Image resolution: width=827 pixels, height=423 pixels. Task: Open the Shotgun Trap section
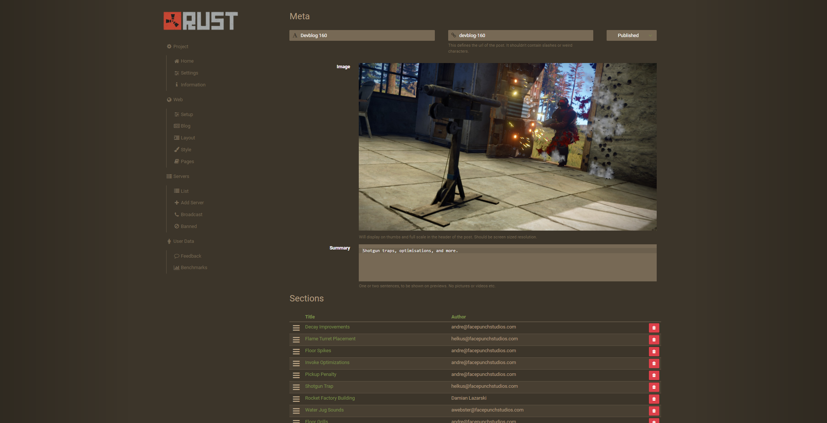coord(319,386)
